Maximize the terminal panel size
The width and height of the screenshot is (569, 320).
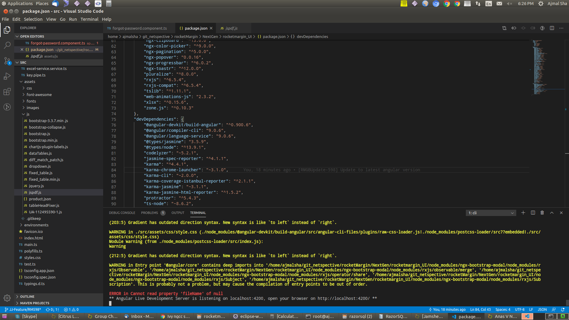[x=552, y=213]
